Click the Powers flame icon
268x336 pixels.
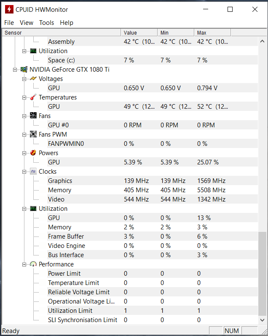tap(33, 153)
